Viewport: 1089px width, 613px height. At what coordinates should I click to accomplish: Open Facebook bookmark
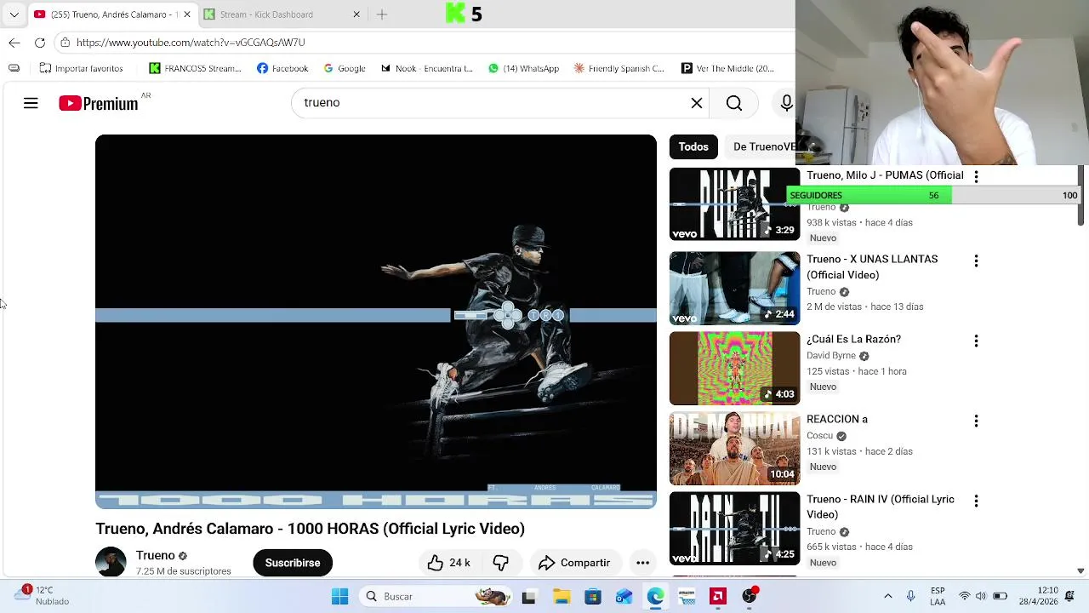pyautogui.click(x=282, y=68)
